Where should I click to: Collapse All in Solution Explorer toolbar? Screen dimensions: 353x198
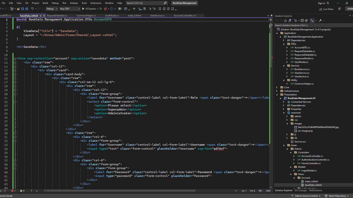[x=302, y=21]
